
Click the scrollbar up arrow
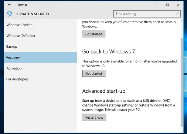[182, 21]
